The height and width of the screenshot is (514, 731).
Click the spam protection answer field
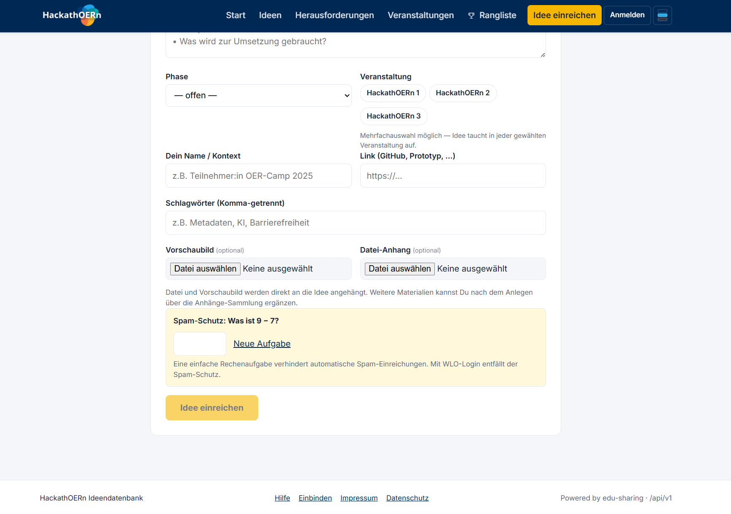[200, 344]
